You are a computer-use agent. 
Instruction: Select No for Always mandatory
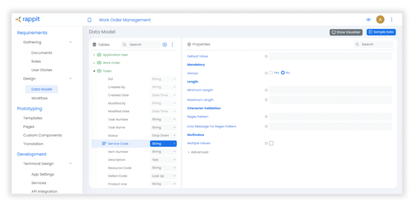coord(283,73)
